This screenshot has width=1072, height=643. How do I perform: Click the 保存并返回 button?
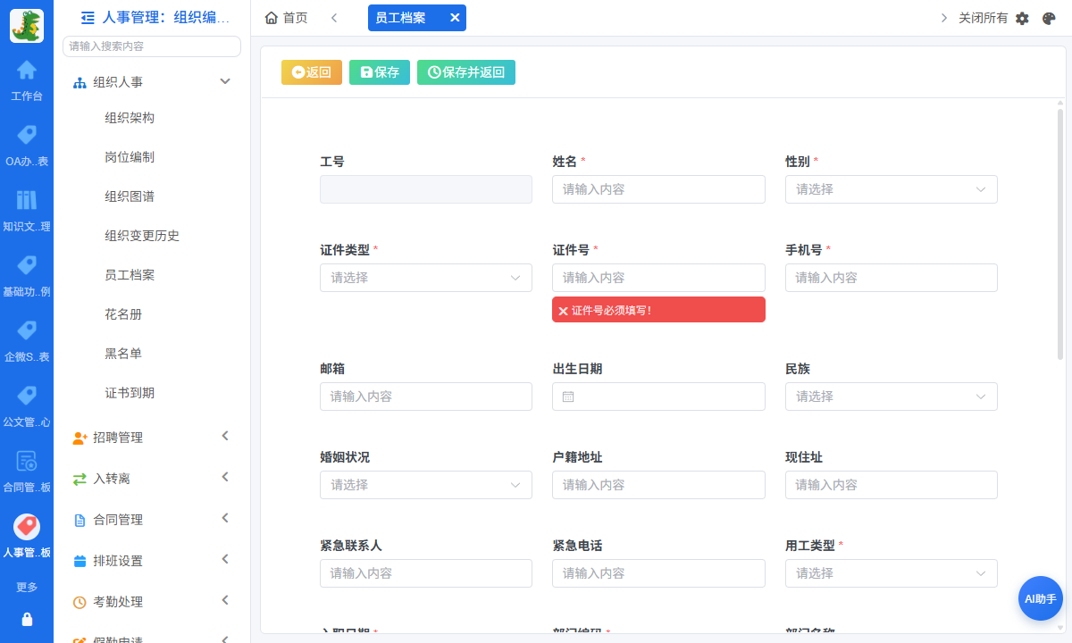coord(466,72)
